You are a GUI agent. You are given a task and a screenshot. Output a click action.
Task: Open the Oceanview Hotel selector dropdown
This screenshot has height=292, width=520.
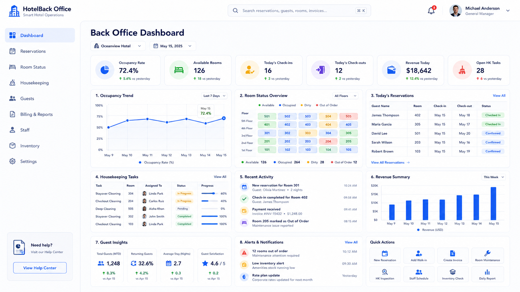[x=118, y=46]
